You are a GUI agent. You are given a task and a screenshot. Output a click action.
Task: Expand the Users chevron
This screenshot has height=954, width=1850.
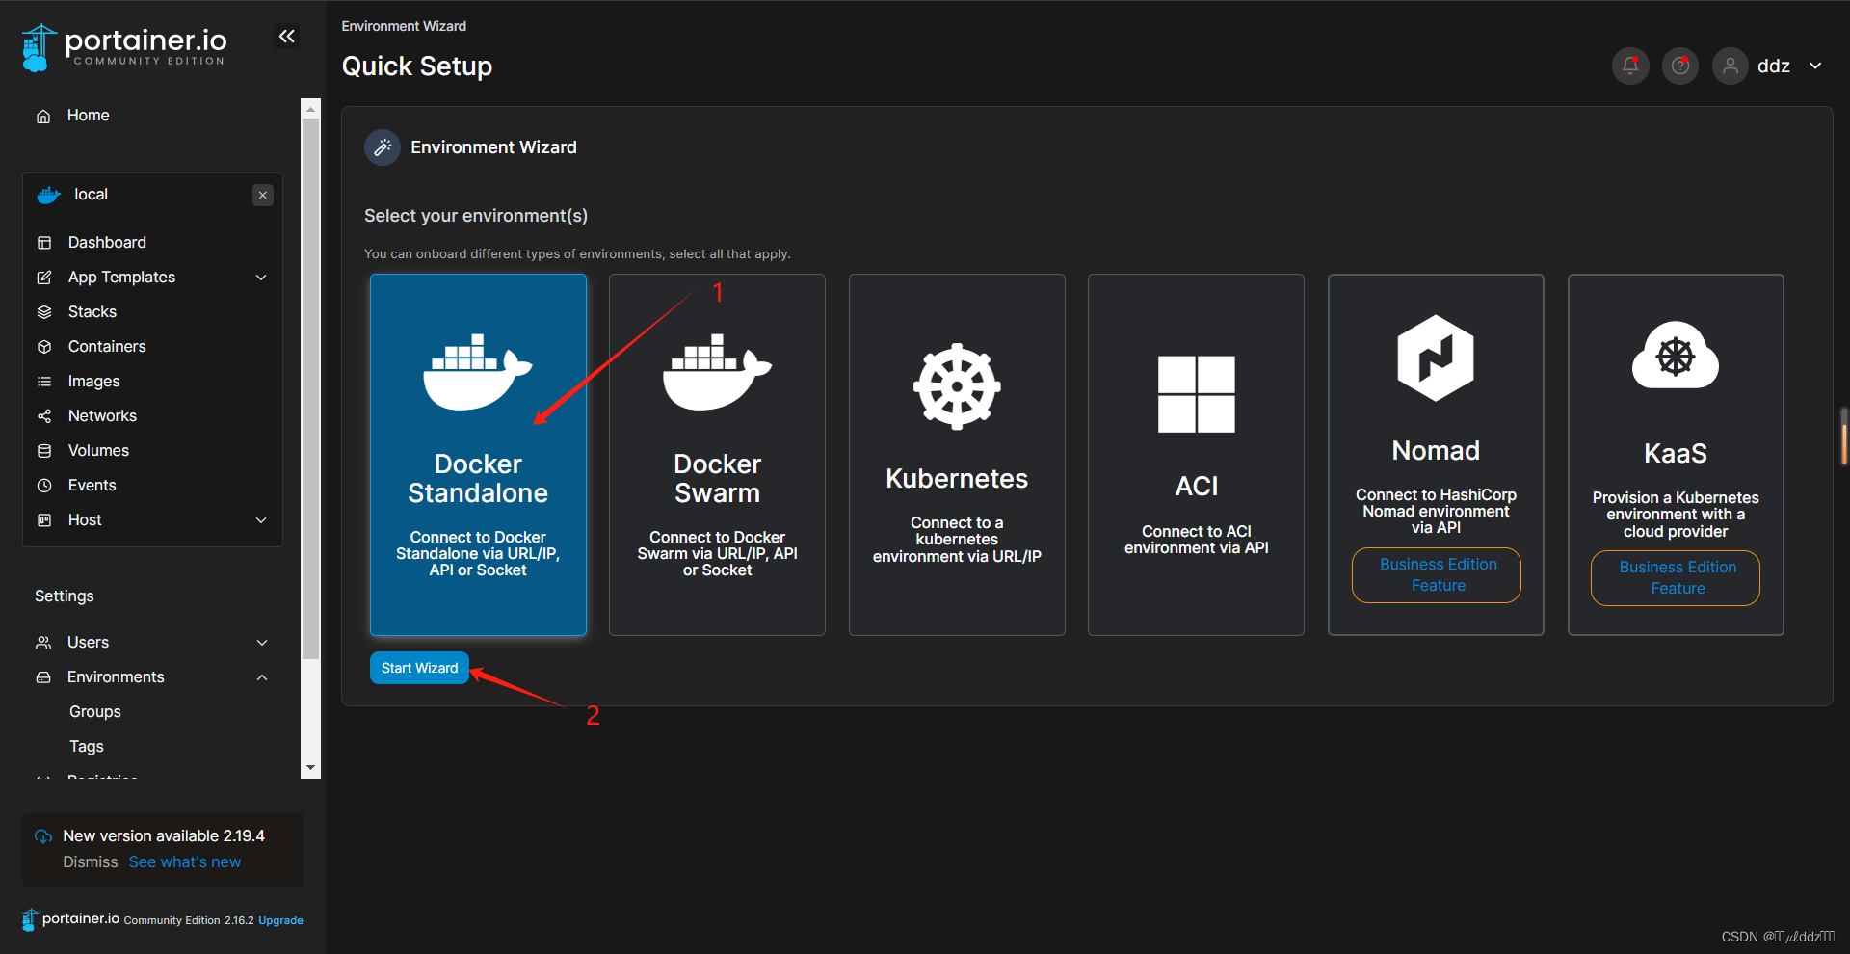[x=262, y=643]
